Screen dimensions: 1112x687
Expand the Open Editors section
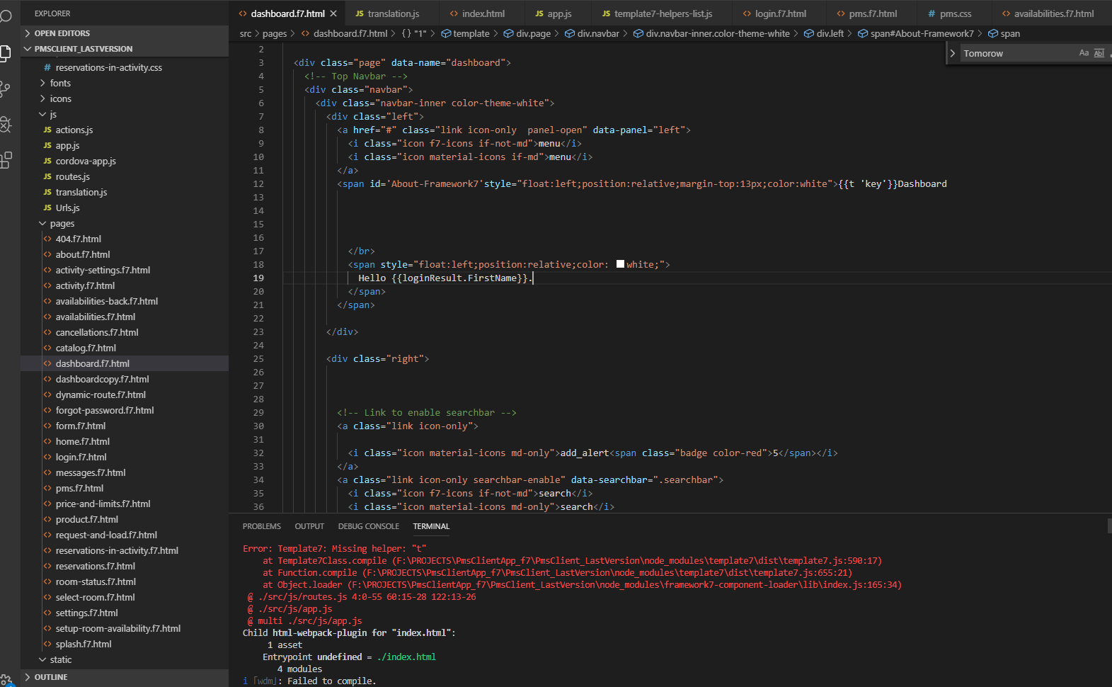click(x=125, y=33)
